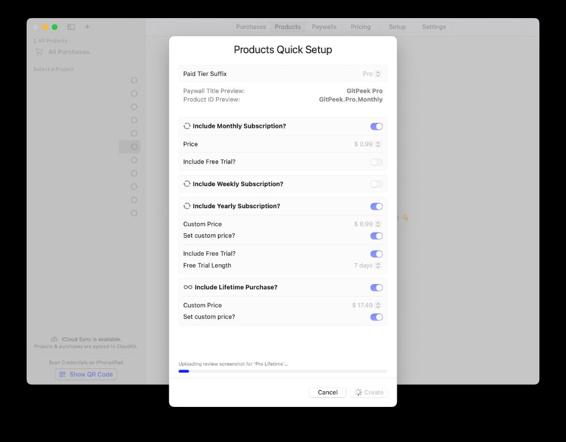Open the Settings tab
Screen dimensions: 566x442
434,27
